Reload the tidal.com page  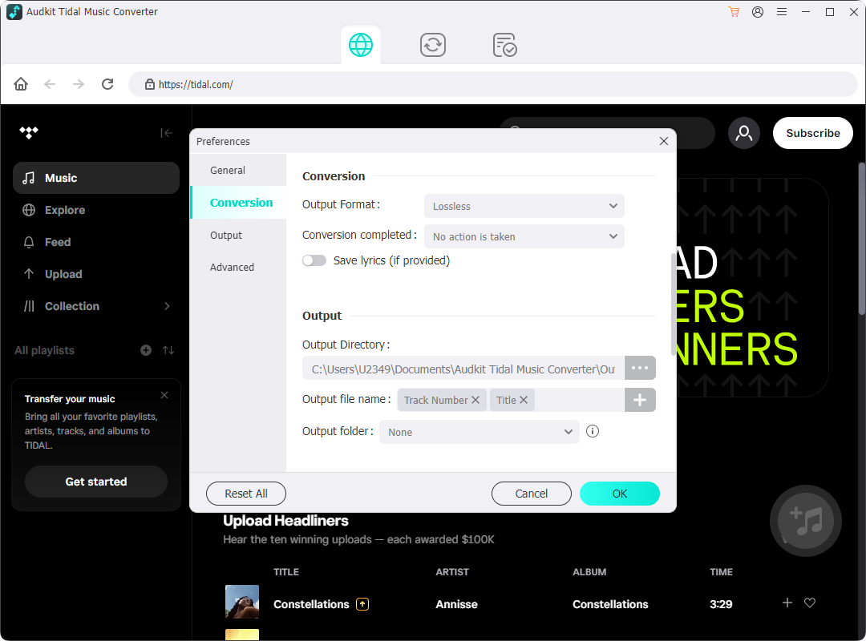(107, 84)
